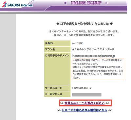Click the thank-you line さくらインターネットへのお申込
This screenshot has height=120, width=131.
pyautogui.click(x=84, y=32)
